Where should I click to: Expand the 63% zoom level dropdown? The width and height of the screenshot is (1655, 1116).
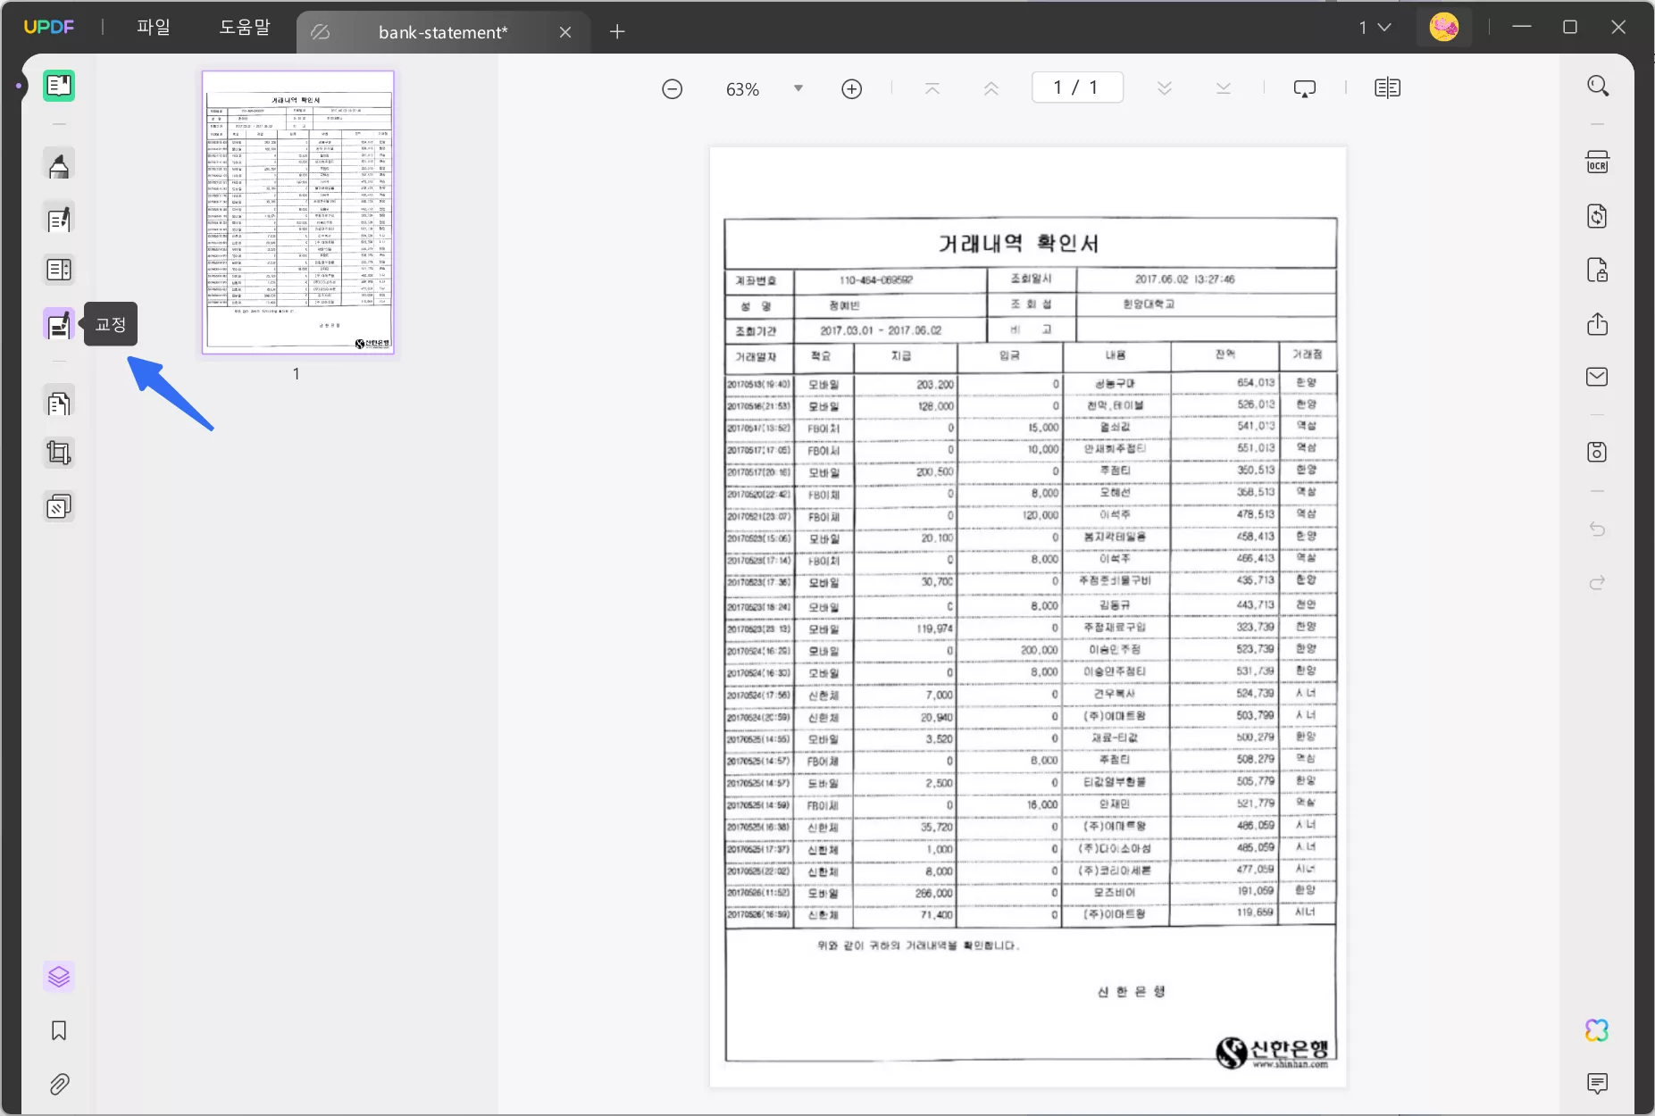(x=798, y=88)
